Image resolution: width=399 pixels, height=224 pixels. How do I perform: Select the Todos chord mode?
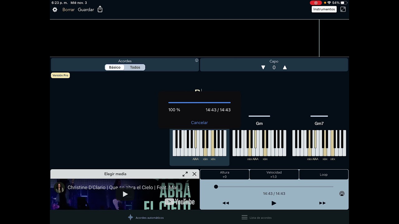pyautogui.click(x=135, y=68)
